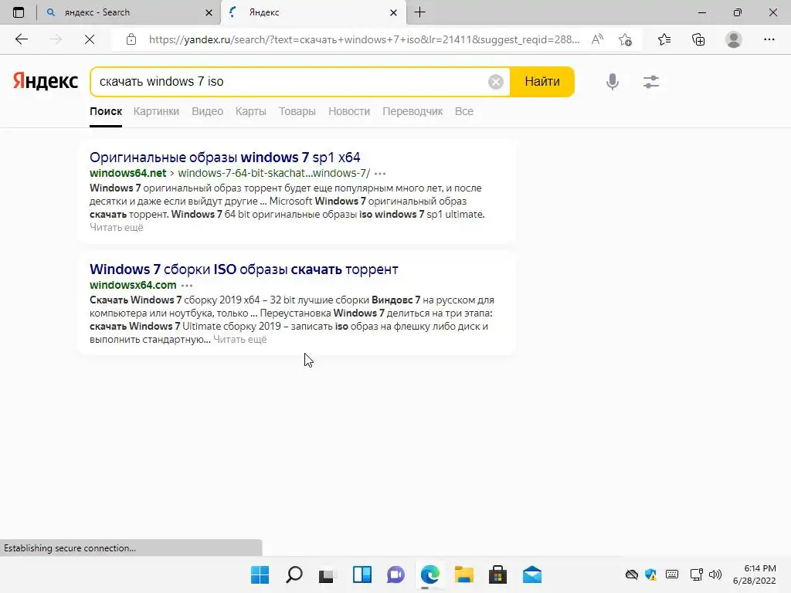This screenshot has height=593, width=791.
Task: Open Chat app on taskbar
Action: [396, 574]
